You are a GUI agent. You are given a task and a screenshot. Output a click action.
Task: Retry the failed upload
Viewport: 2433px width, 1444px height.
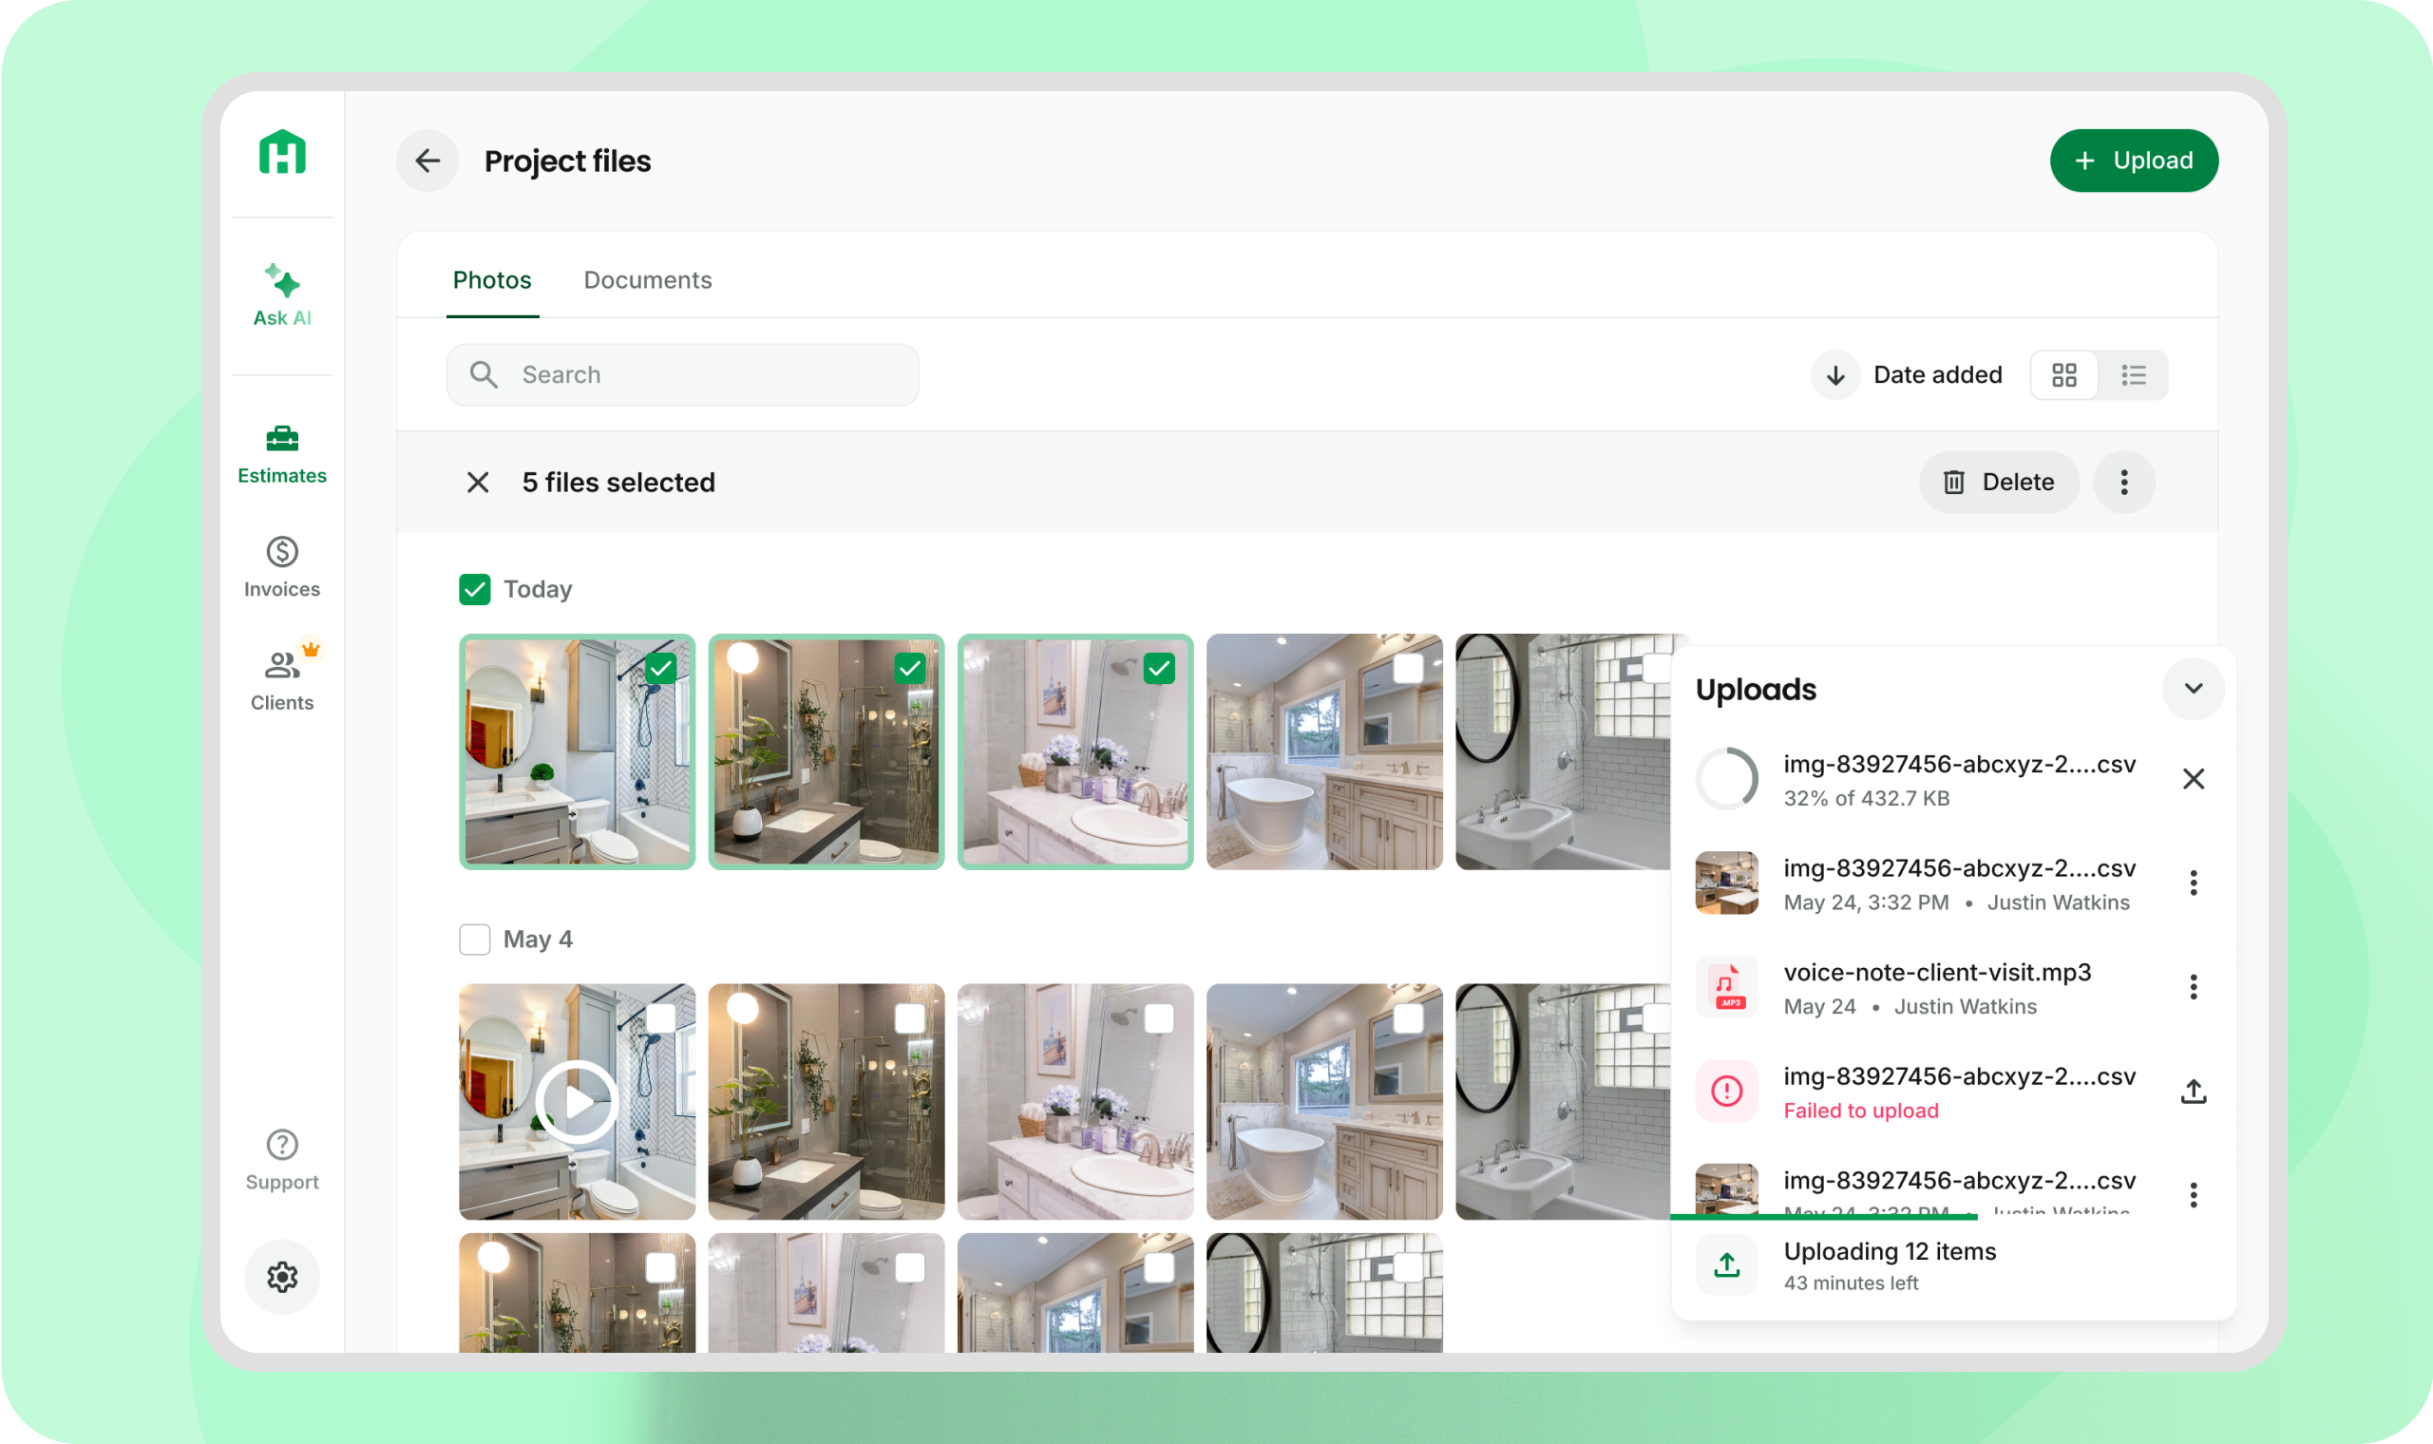tap(2194, 1092)
